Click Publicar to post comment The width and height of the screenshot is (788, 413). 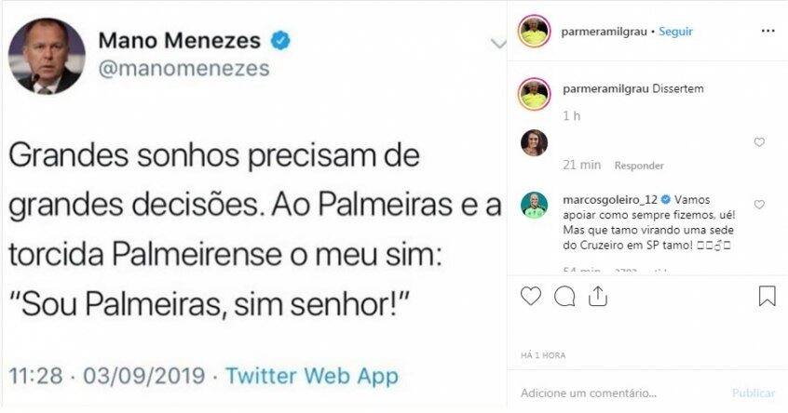753,393
